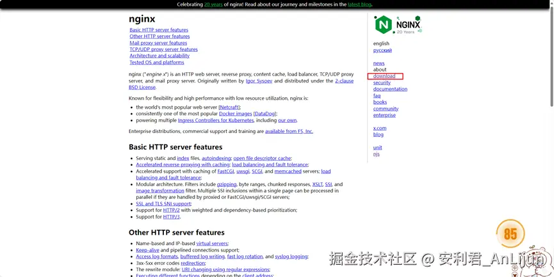This screenshot has width=554, height=277.
Task: Open the documentation sidebar link
Action: tap(390, 89)
